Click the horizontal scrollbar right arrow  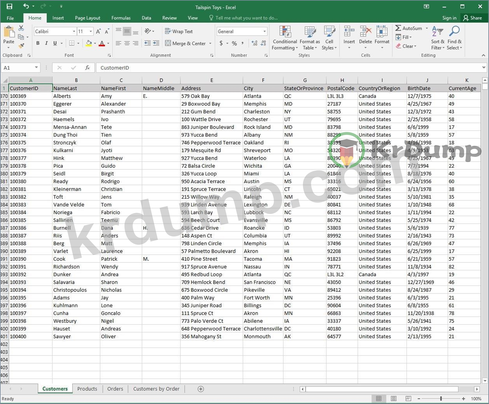click(477, 389)
